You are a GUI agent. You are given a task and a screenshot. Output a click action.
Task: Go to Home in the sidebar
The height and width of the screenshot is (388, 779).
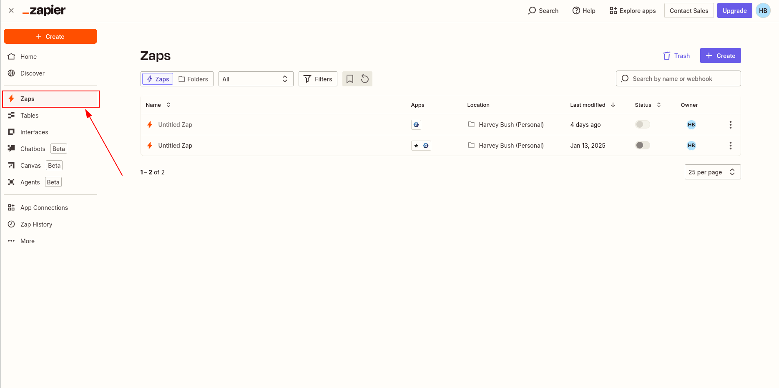click(x=28, y=57)
